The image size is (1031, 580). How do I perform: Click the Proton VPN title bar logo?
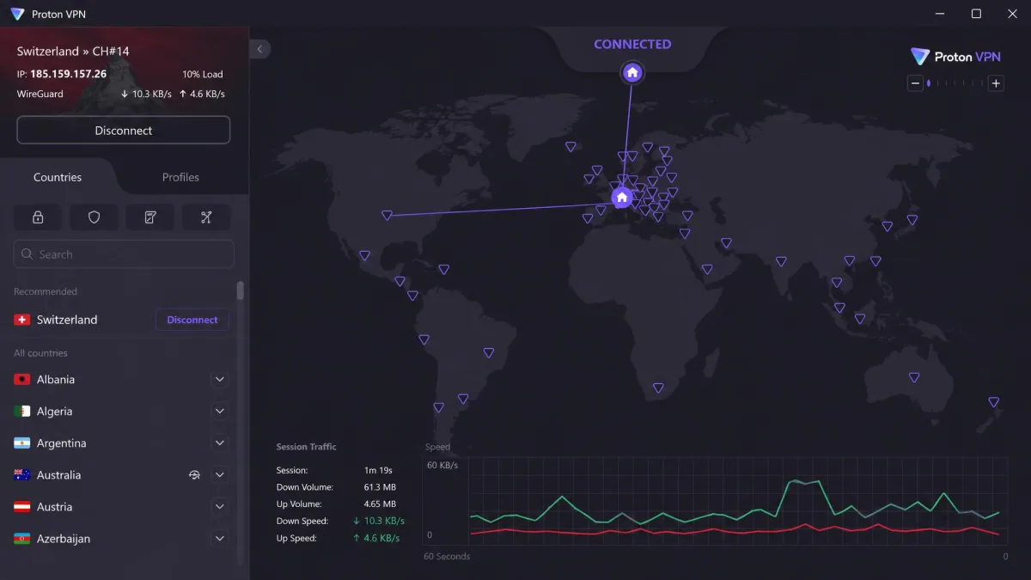(x=17, y=14)
